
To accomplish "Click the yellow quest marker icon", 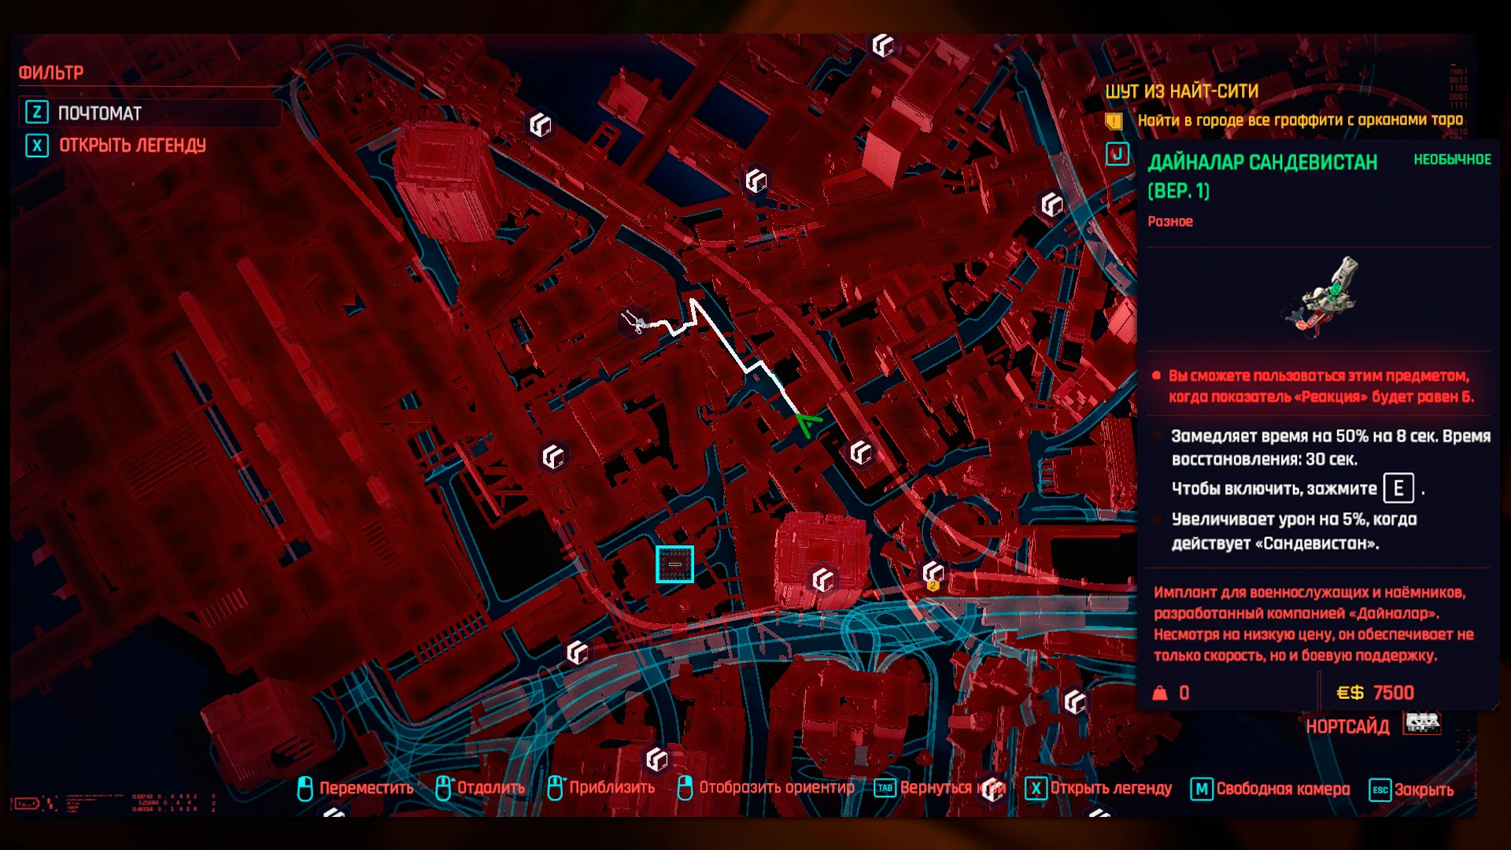I will click(1114, 121).
